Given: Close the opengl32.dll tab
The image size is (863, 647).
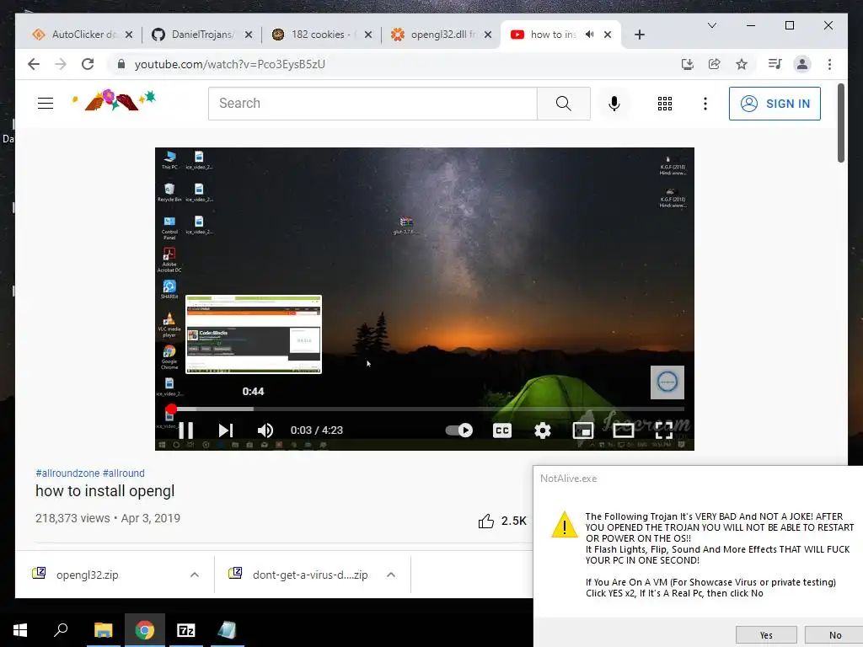Looking at the screenshot, I should click(x=488, y=35).
